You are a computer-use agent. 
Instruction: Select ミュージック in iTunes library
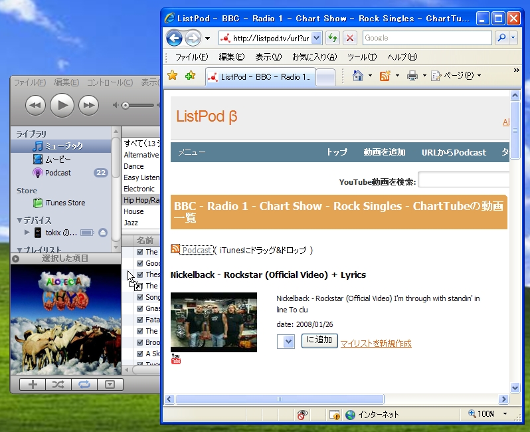[x=61, y=146]
